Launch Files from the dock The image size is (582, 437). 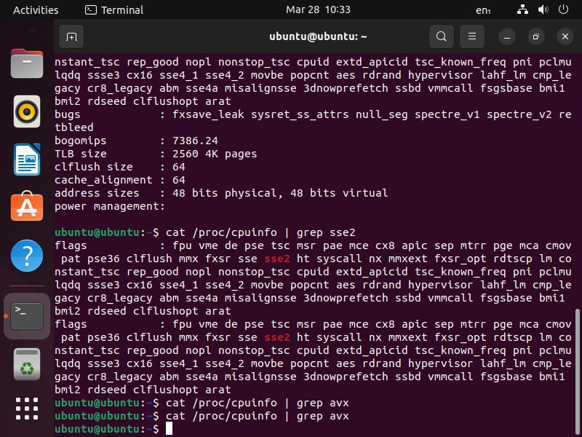tap(27, 63)
